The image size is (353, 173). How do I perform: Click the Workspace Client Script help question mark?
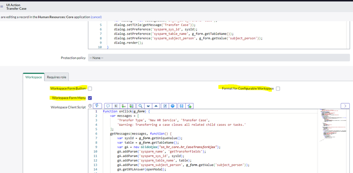[90, 106]
